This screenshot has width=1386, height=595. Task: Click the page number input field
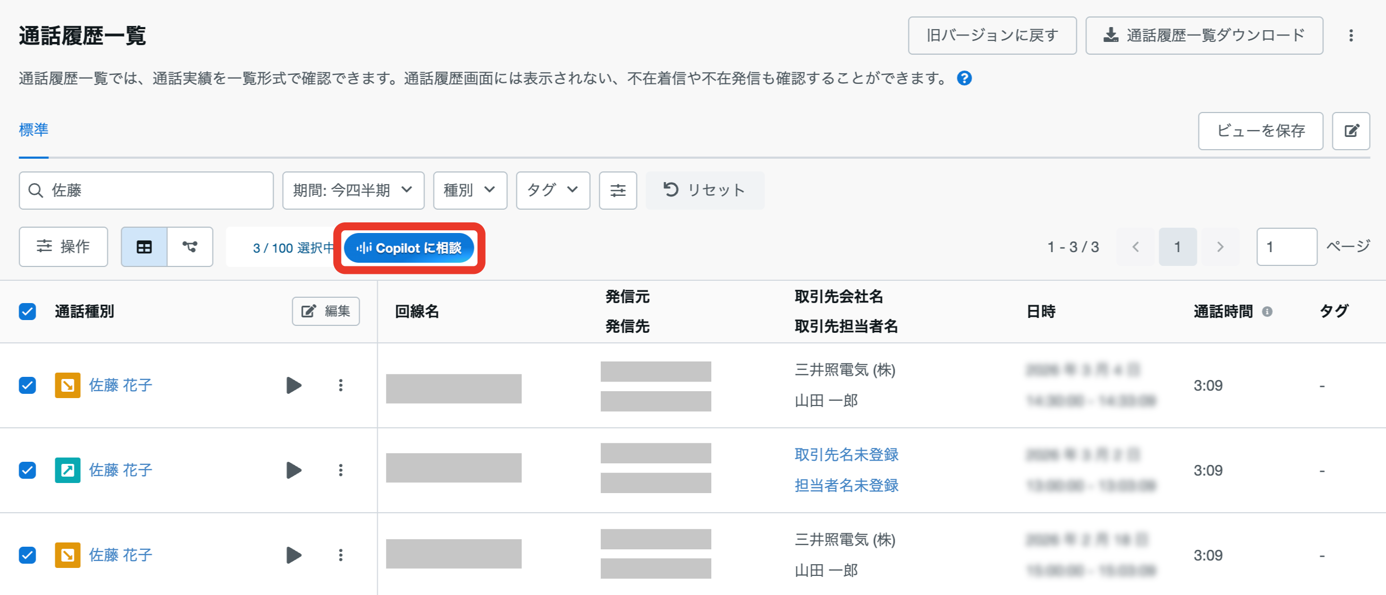click(1287, 247)
